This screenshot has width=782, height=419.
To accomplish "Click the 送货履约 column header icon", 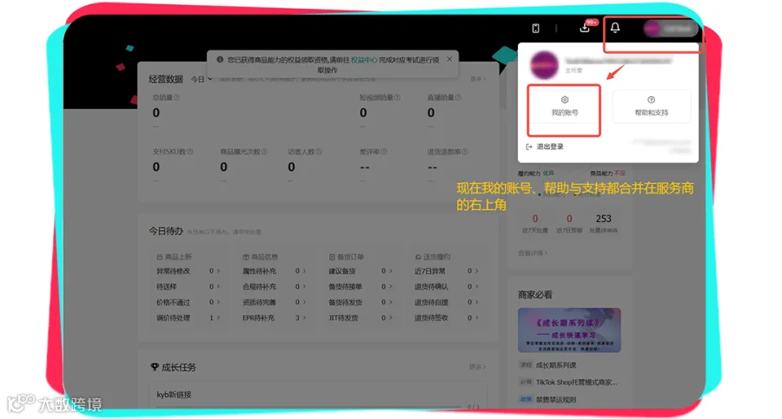I will click(x=418, y=257).
